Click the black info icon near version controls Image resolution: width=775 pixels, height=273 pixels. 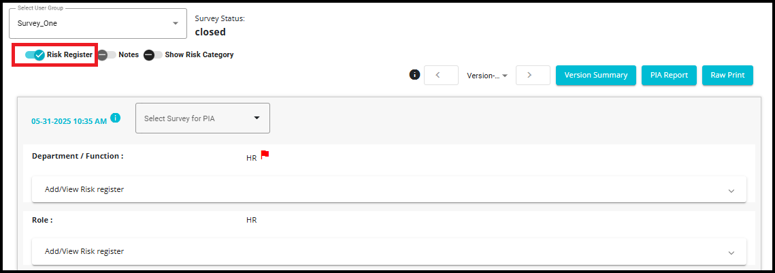[414, 75]
